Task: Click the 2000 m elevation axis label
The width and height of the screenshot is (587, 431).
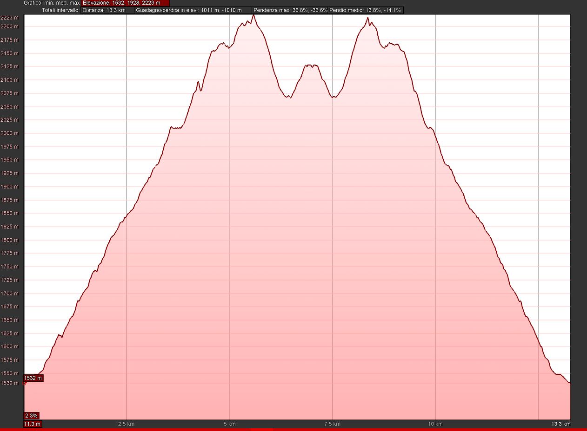Action: tap(10, 133)
